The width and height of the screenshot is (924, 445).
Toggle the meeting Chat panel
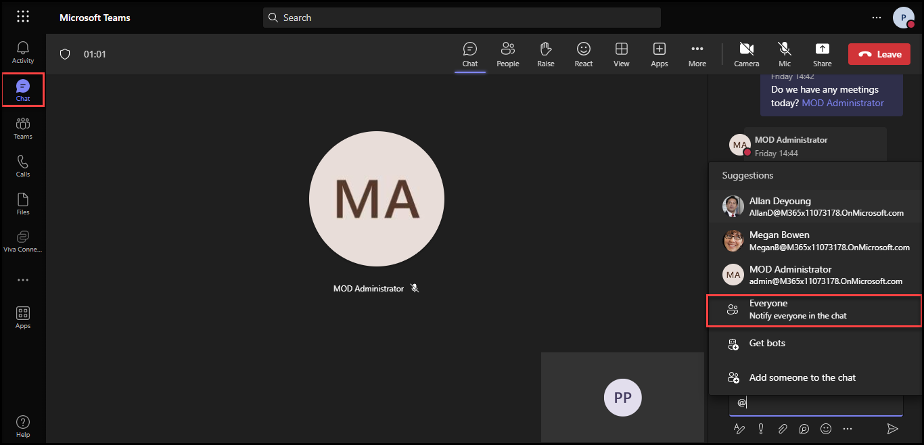coord(469,54)
